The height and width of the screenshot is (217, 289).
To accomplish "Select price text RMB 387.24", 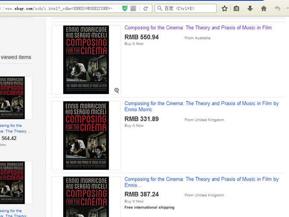I will point(141,194).
